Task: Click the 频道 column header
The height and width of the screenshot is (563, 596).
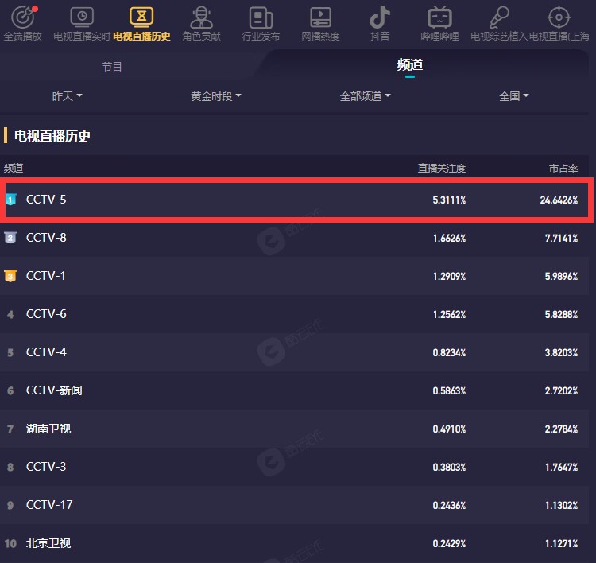Action: (14, 168)
